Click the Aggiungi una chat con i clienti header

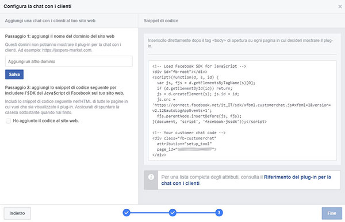click(50, 21)
